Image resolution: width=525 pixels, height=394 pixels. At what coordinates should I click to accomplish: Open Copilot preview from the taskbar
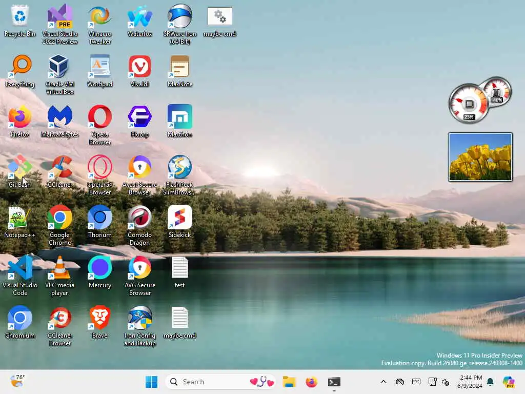pyautogui.click(x=509, y=382)
